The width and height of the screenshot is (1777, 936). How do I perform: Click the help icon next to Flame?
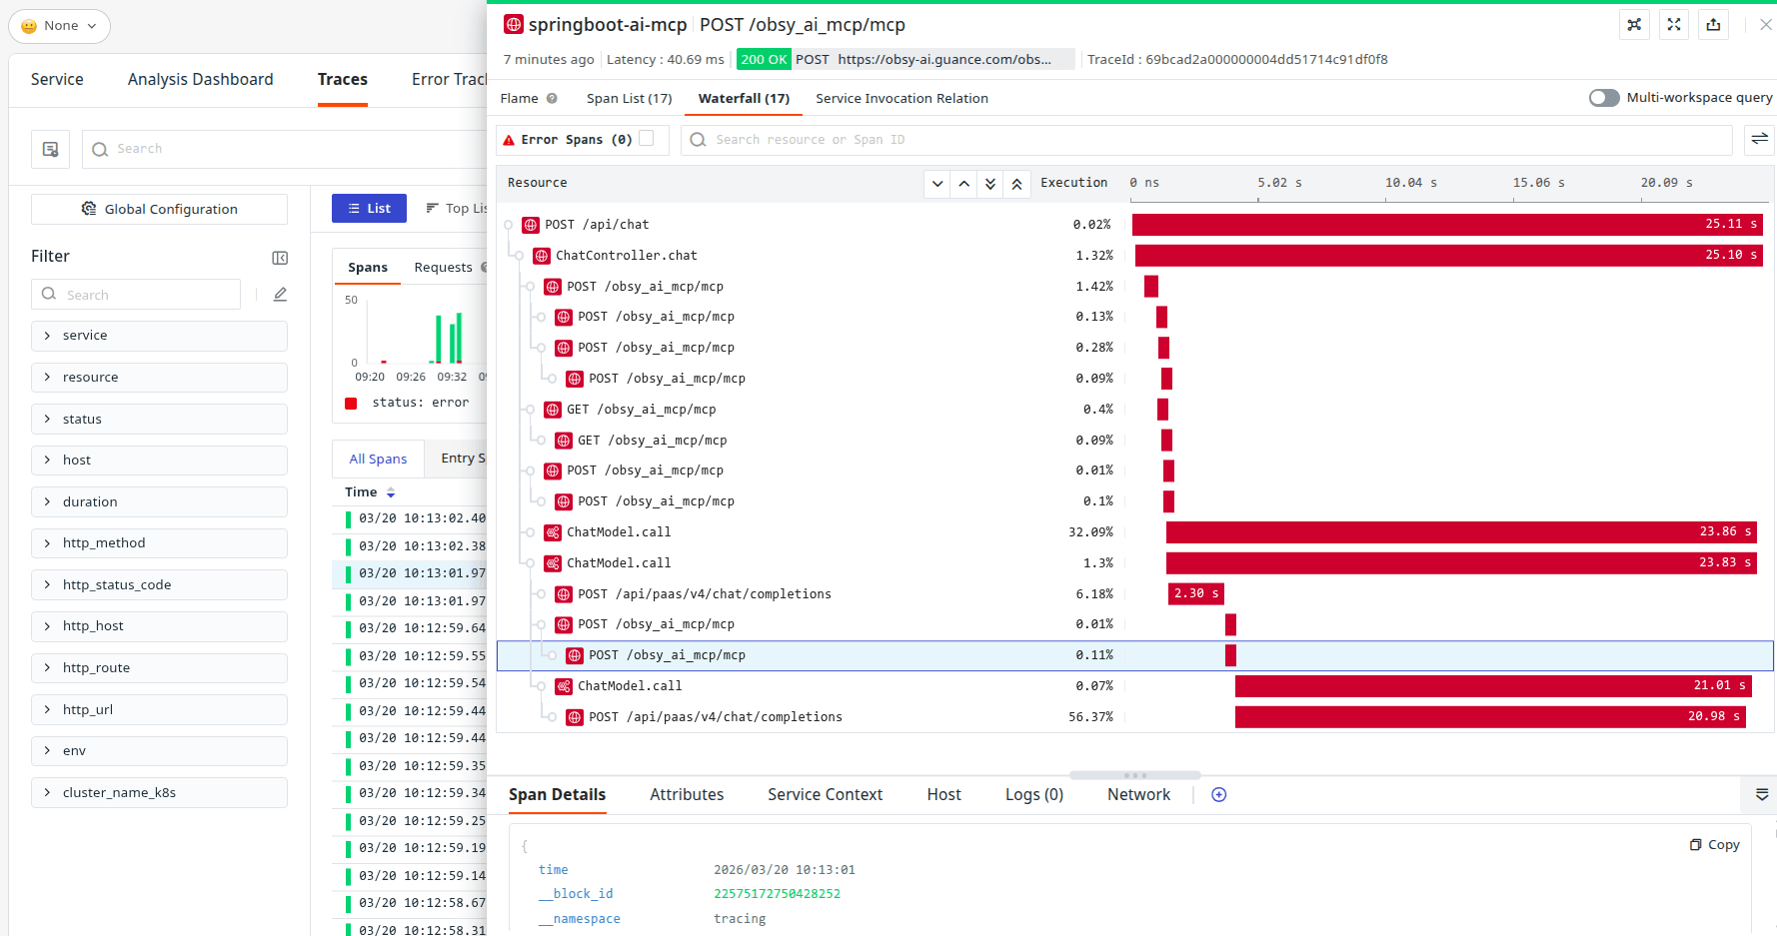pyautogui.click(x=552, y=98)
